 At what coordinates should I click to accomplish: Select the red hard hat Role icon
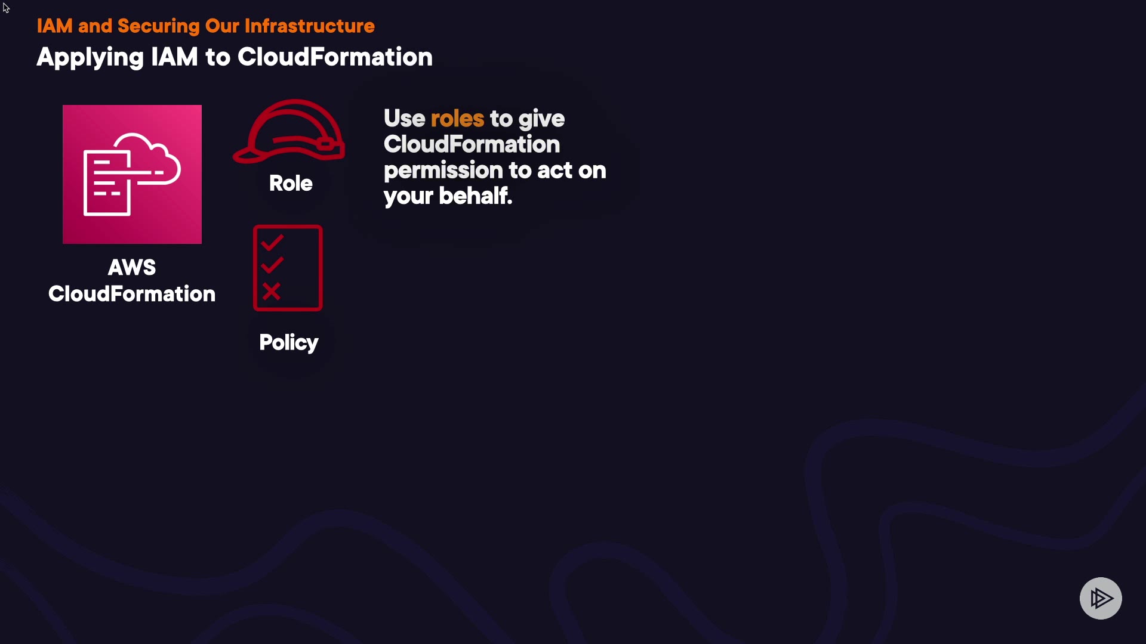(x=289, y=132)
